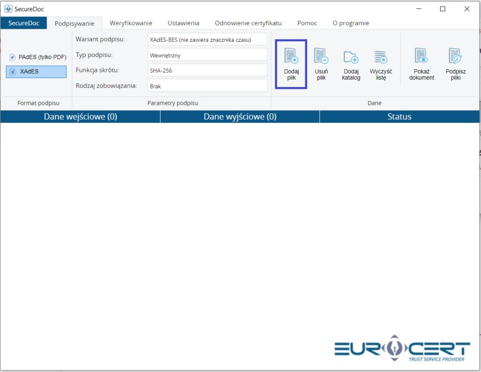Viewport: 481px width, 372px height.
Task: Select the XAdES signature format
Action: point(36,72)
